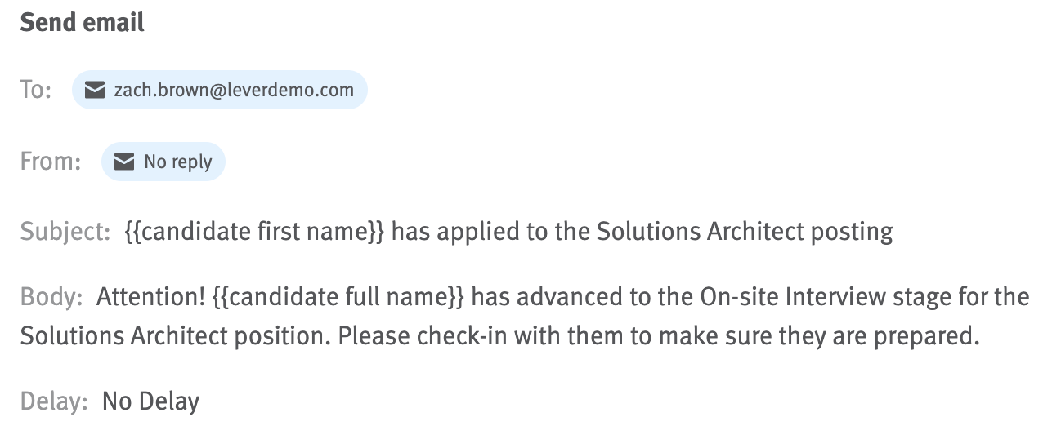Screen dimensions: 1061x439
Task: Select the zach.brown@leverdemo.com recipient chip
Action: click(x=220, y=90)
